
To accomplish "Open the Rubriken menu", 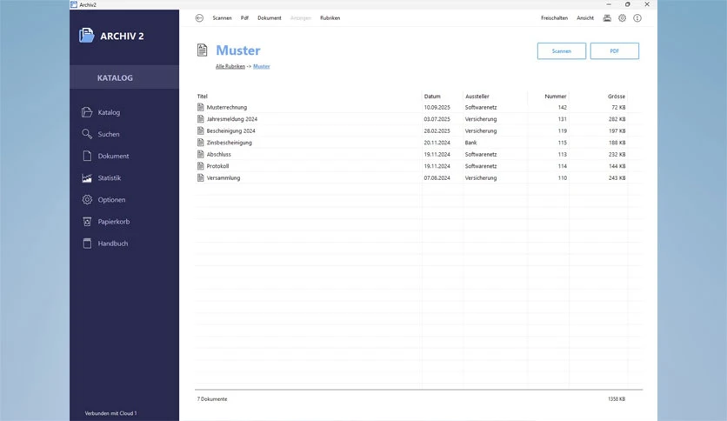I will coord(330,18).
